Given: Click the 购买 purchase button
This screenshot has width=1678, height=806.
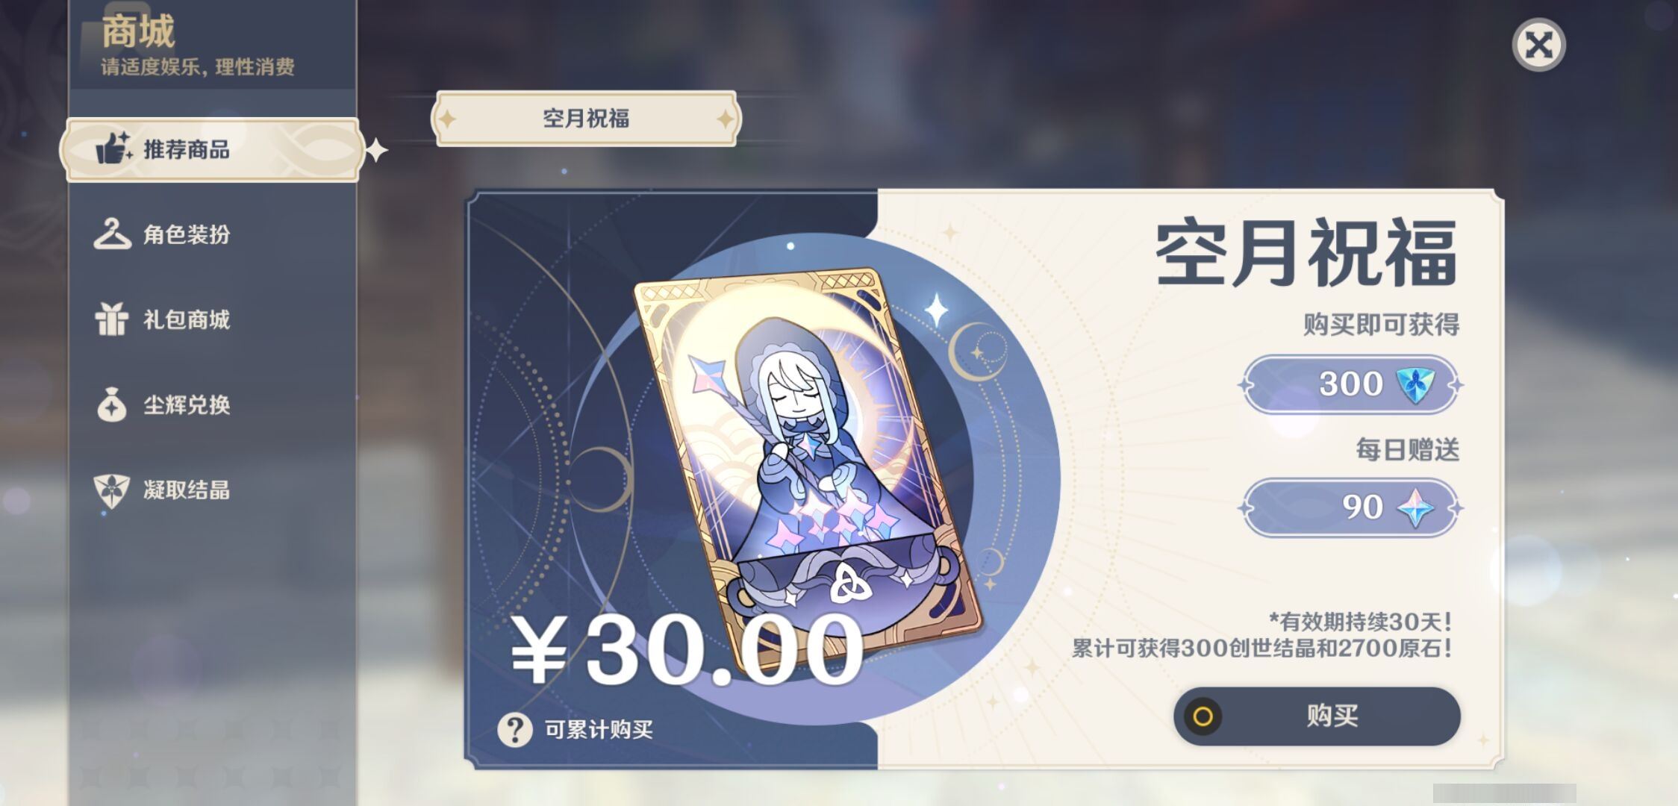Looking at the screenshot, I should pyautogui.click(x=1317, y=716).
